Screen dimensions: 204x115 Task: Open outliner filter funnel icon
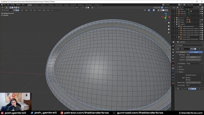point(198,7)
